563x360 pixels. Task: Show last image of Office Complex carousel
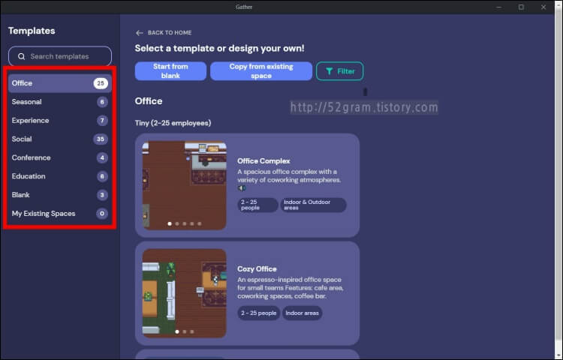tap(199, 223)
